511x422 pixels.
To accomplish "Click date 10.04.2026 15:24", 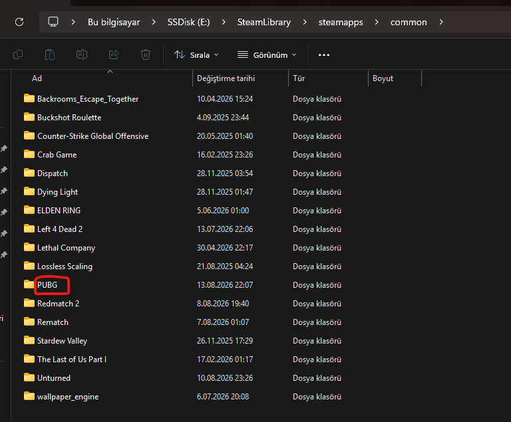I will coord(225,98).
